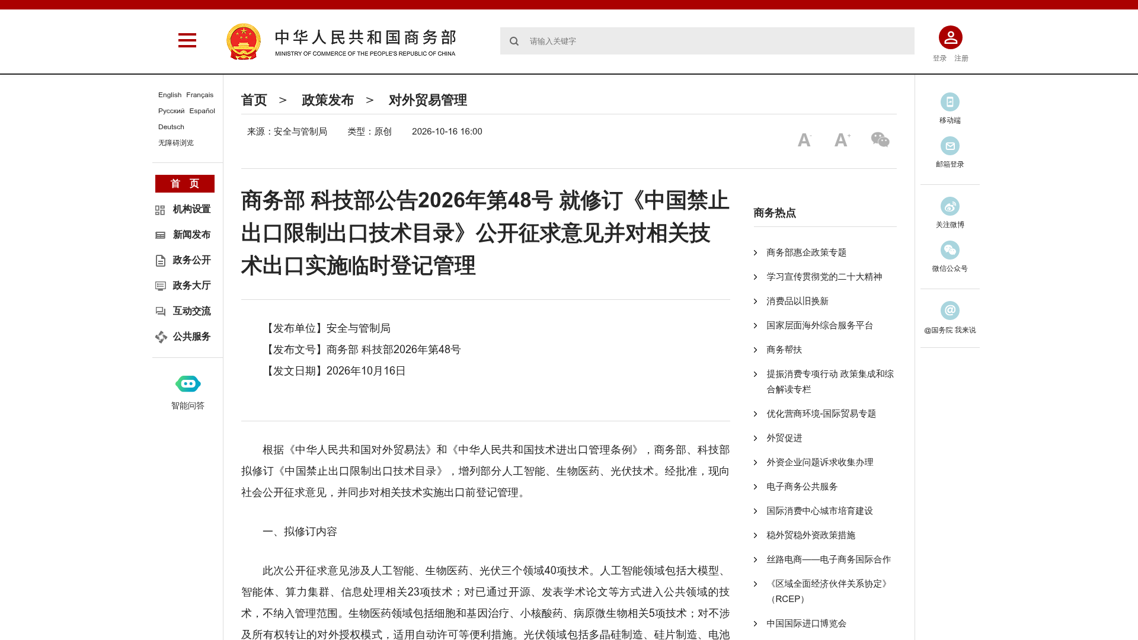The width and height of the screenshot is (1138, 640).
Task: Click the red user avatar icon
Action: point(950,37)
